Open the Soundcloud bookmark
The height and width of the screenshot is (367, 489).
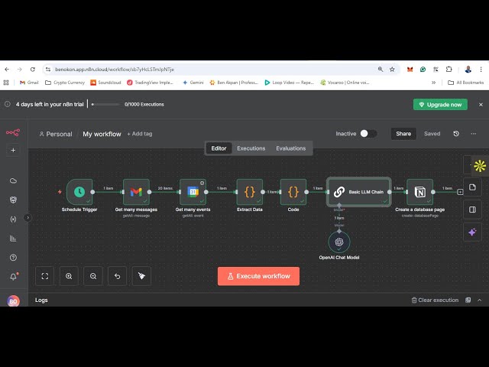105,83
